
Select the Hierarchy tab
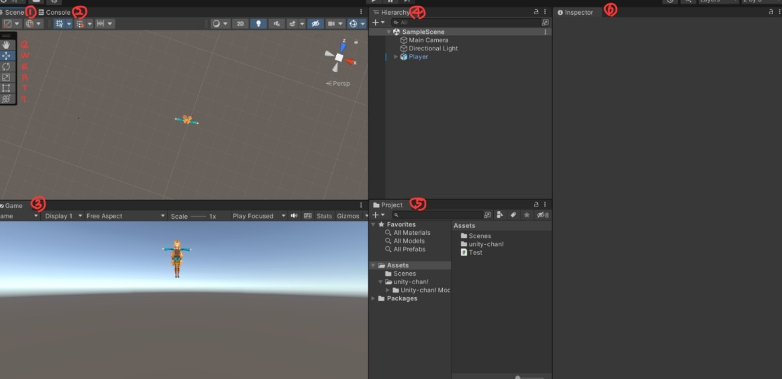pos(391,12)
